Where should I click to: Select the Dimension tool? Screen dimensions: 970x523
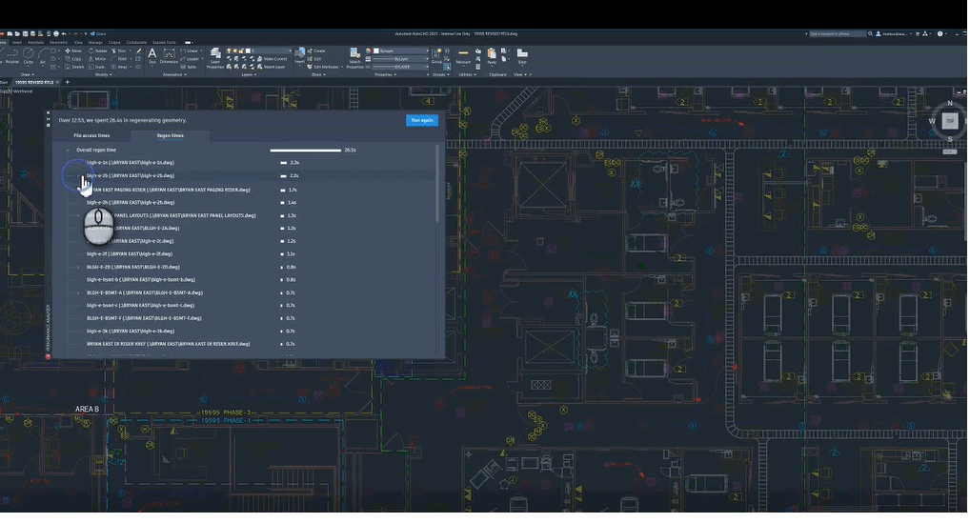[x=169, y=56]
